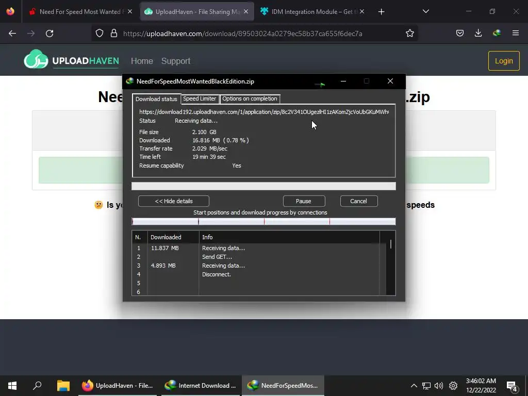Image resolution: width=528 pixels, height=396 pixels.
Task: Open taskbar clock and date
Action: tap(481, 386)
